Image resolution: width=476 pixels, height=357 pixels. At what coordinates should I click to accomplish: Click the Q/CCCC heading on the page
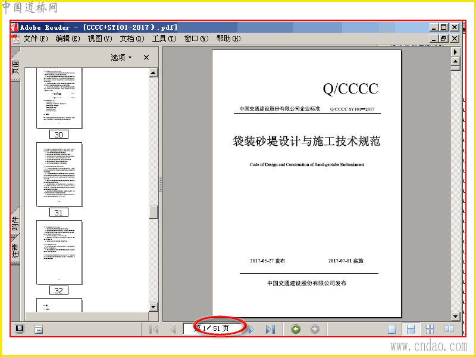tap(350, 89)
